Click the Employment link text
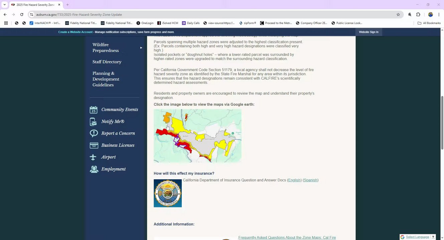Viewport: 444px width, 240px height. pyautogui.click(x=114, y=169)
